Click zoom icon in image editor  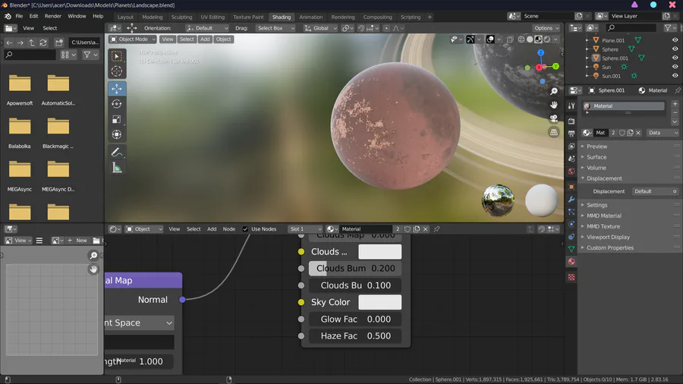click(93, 256)
